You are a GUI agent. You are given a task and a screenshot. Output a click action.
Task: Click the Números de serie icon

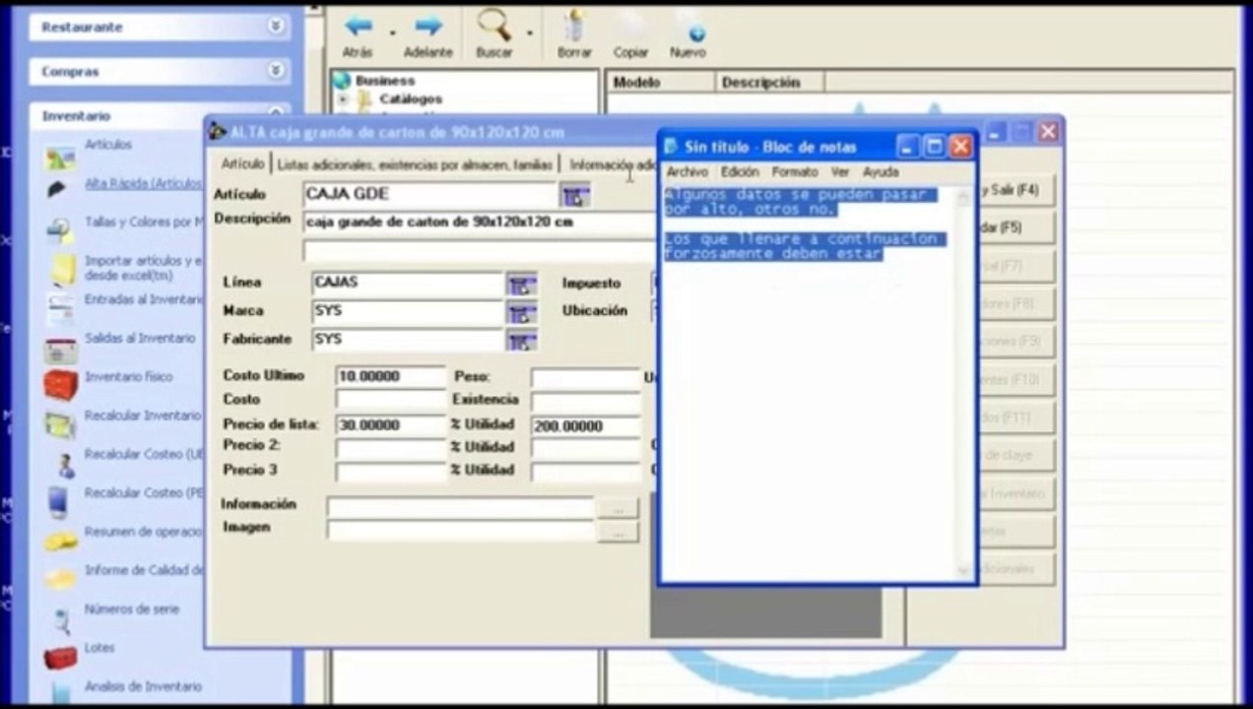(61, 620)
